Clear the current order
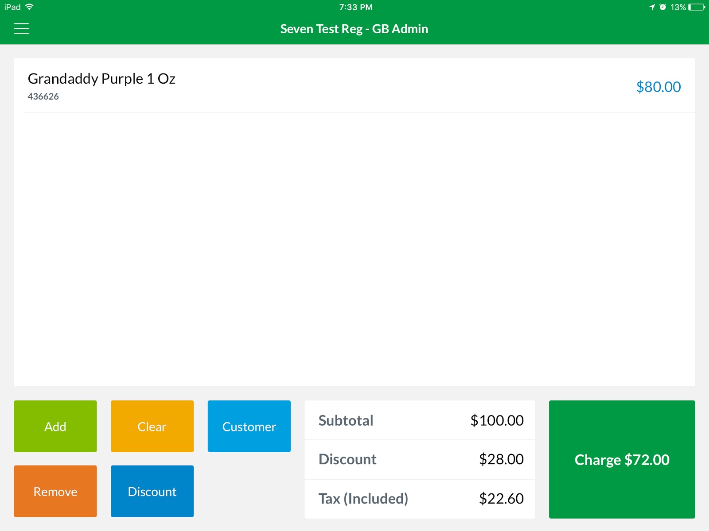 point(152,426)
